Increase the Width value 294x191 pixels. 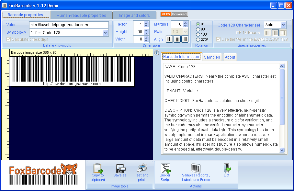click(x=146, y=38)
